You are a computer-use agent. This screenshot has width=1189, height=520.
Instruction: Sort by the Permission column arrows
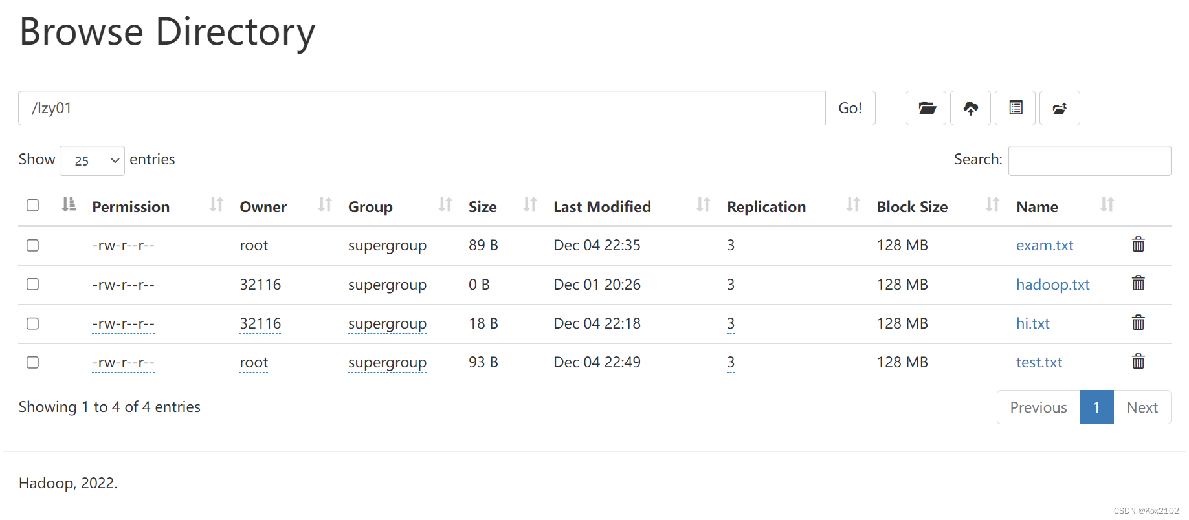216,205
